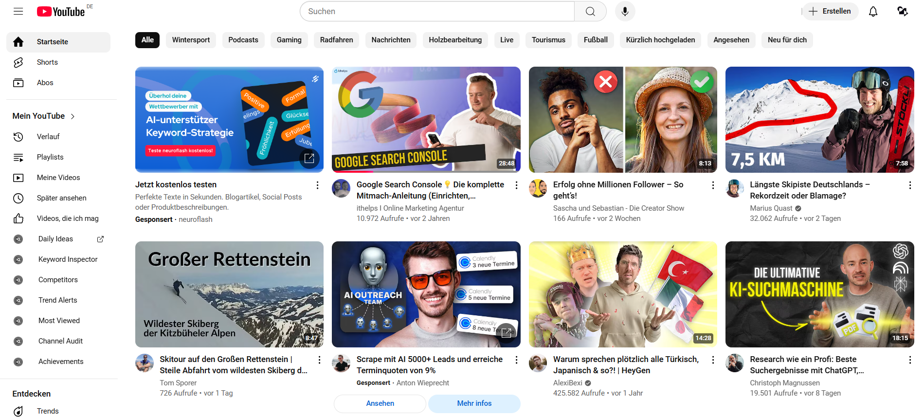The image size is (924, 417).
Task: Open Trends under Entdecken
Action: click(58, 411)
